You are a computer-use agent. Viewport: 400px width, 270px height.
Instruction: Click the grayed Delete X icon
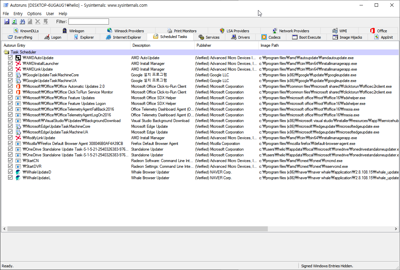point(38,22)
